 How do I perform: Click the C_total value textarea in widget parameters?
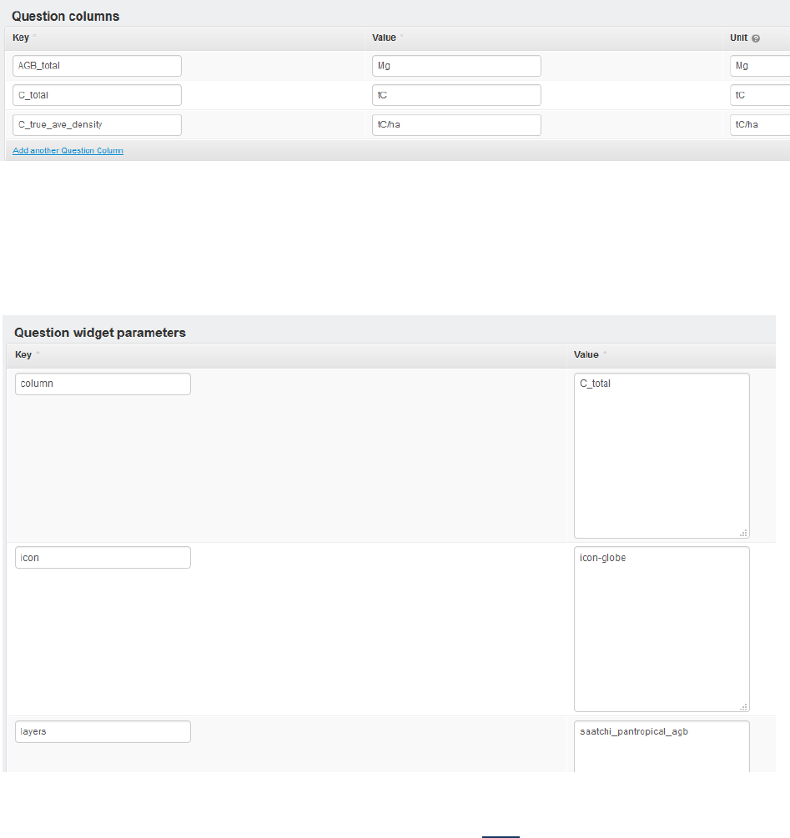click(x=662, y=454)
